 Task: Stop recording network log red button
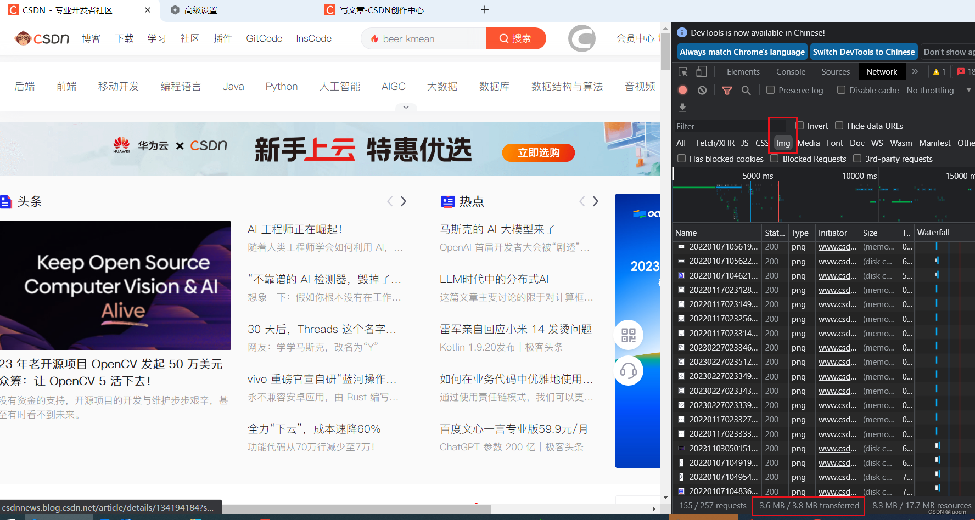click(x=683, y=90)
